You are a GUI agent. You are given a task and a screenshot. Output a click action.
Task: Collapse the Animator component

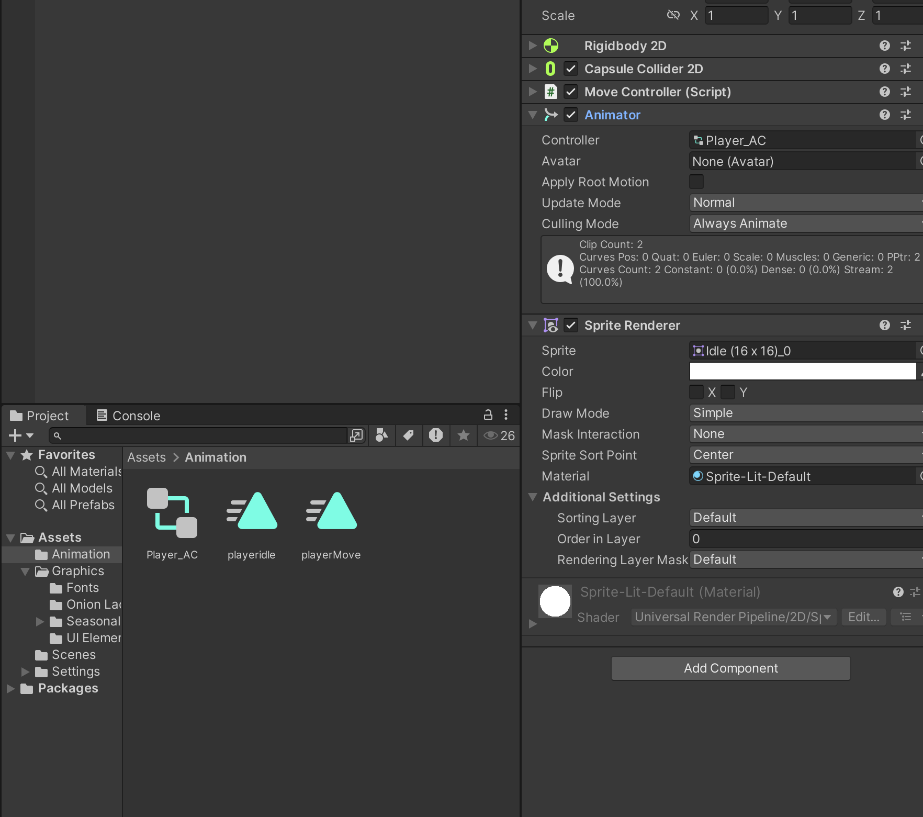click(533, 115)
